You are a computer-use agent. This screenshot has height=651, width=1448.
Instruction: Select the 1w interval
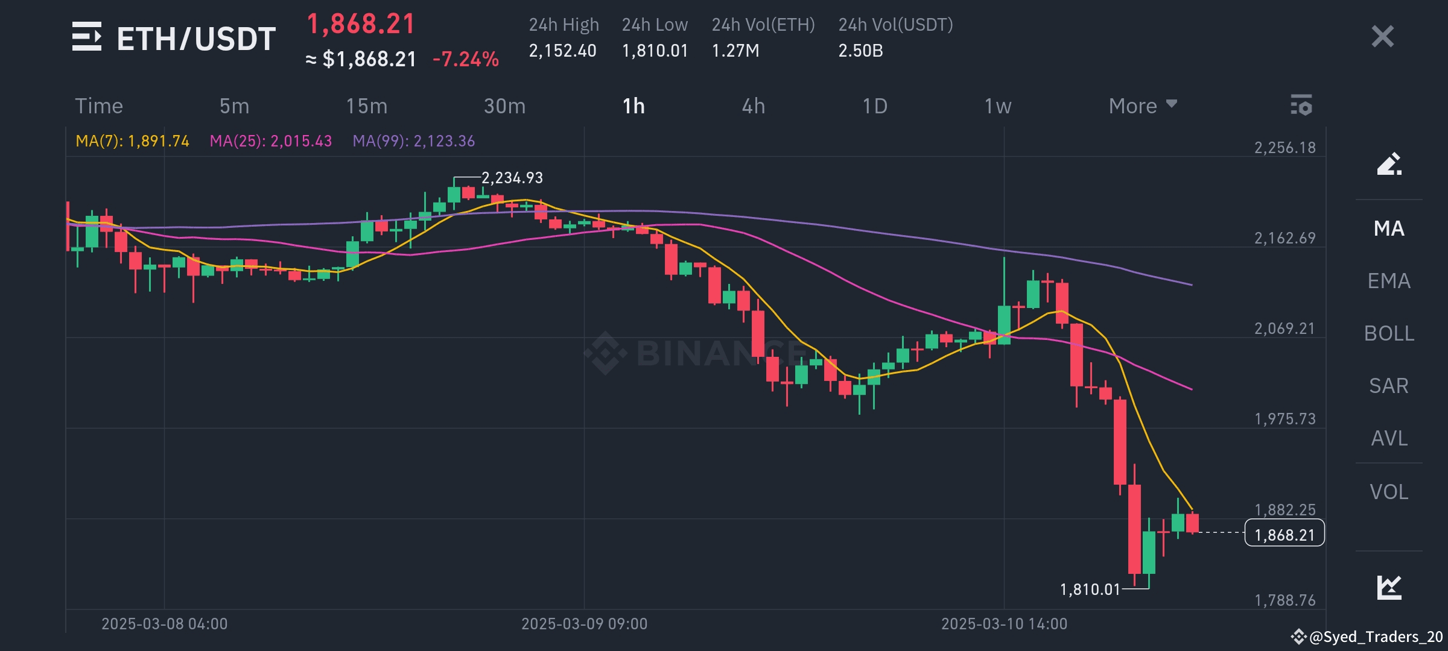coord(998,106)
